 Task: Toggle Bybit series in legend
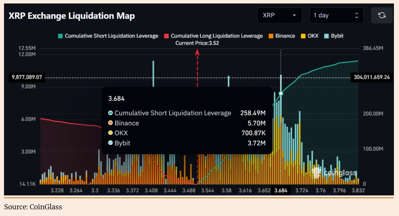[x=337, y=36]
